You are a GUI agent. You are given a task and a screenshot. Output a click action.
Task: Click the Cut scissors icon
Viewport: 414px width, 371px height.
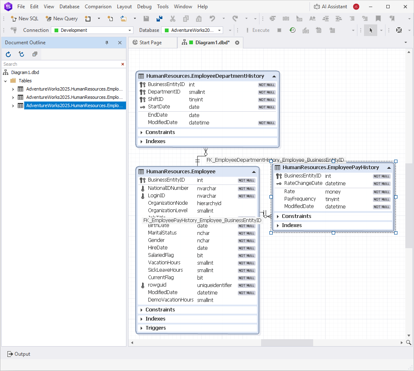pos(173,19)
